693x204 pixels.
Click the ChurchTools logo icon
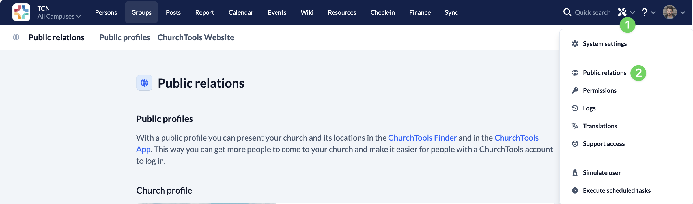click(x=21, y=12)
